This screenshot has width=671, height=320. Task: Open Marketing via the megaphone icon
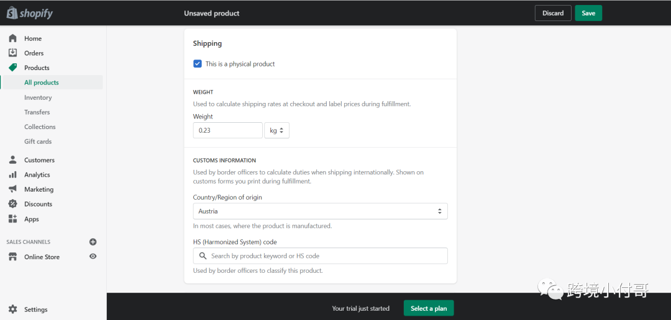click(12, 189)
